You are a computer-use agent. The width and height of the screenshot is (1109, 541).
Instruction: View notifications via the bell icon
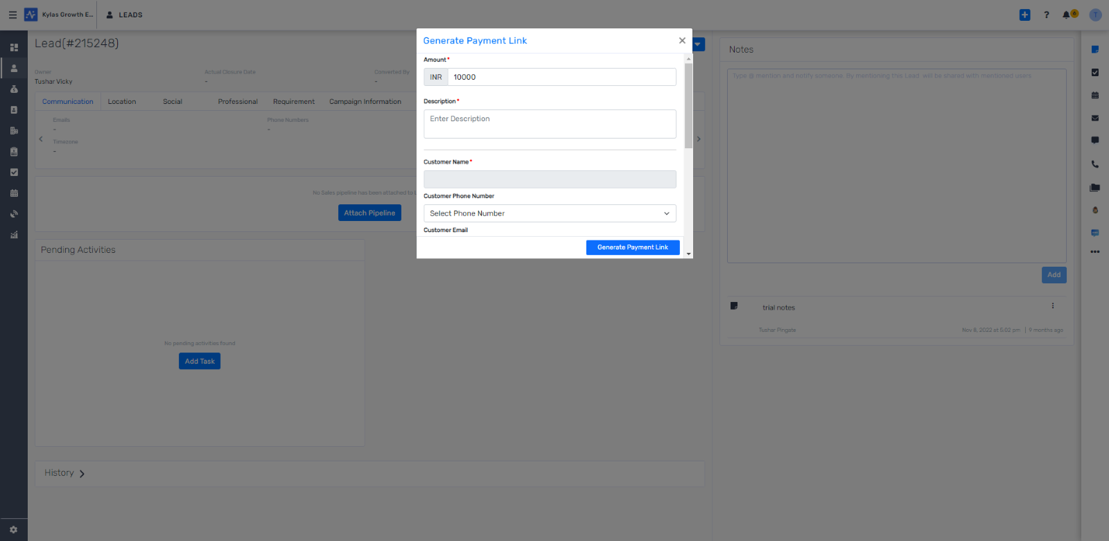coord(1067,15)
